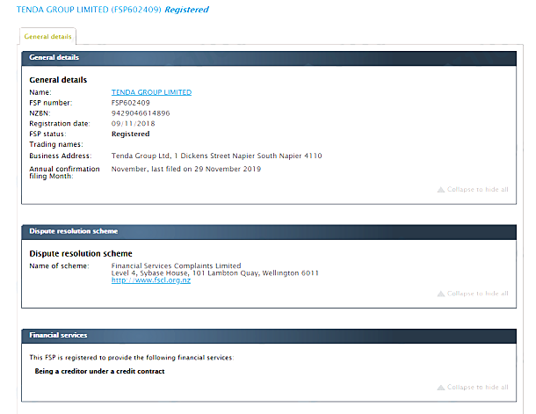Screen dimensions: 536x414
Task: Click 'This FSP is registered to provide' sentence
Action: (132, 358)
